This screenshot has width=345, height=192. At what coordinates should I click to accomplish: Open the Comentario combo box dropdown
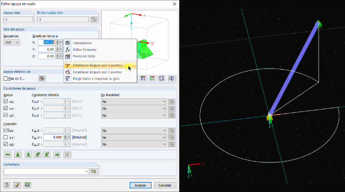[x=86, y=171]
